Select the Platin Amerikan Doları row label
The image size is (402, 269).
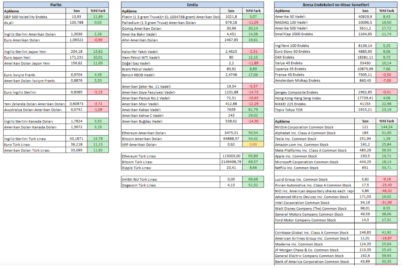pyautogui.click(x=171, y=17)
